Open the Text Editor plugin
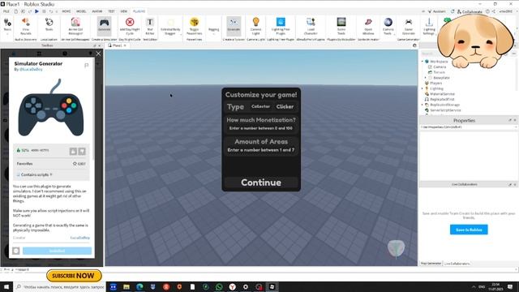Viewport: 519px width, 292px height. [149, 22]
